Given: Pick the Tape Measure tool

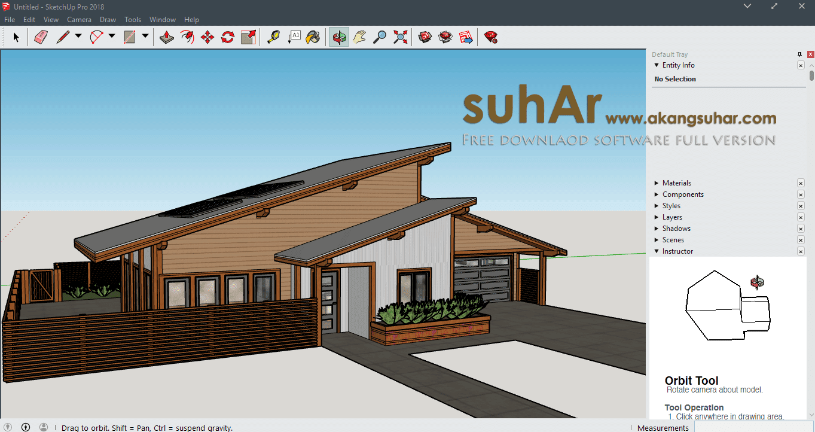Looking at the screenshot, I should click(x=273, y=37).
